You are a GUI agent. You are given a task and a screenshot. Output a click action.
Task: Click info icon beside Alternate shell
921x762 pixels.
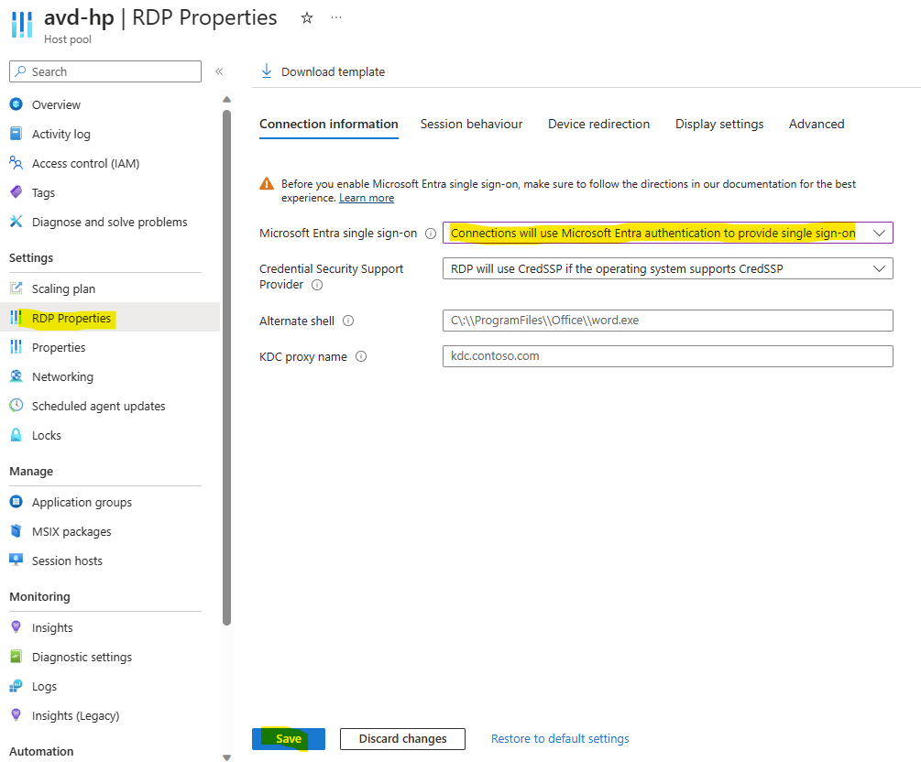click(348, 321)
